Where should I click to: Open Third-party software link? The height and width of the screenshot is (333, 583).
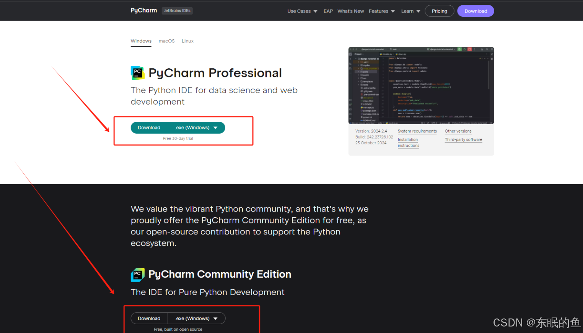(x=464, y=140)
